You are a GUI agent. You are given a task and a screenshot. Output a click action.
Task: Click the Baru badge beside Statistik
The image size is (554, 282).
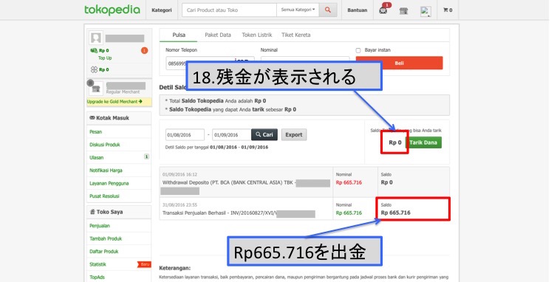tap(144, 264)
